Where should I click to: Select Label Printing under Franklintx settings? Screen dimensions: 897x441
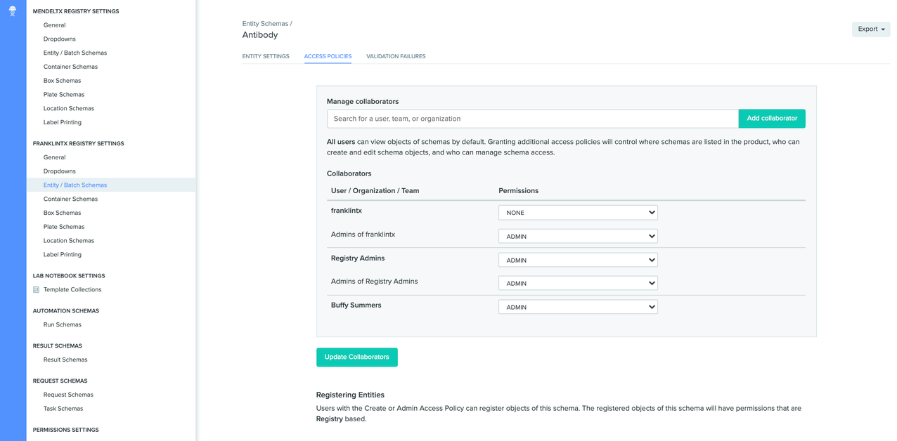(x=62, y=254)
